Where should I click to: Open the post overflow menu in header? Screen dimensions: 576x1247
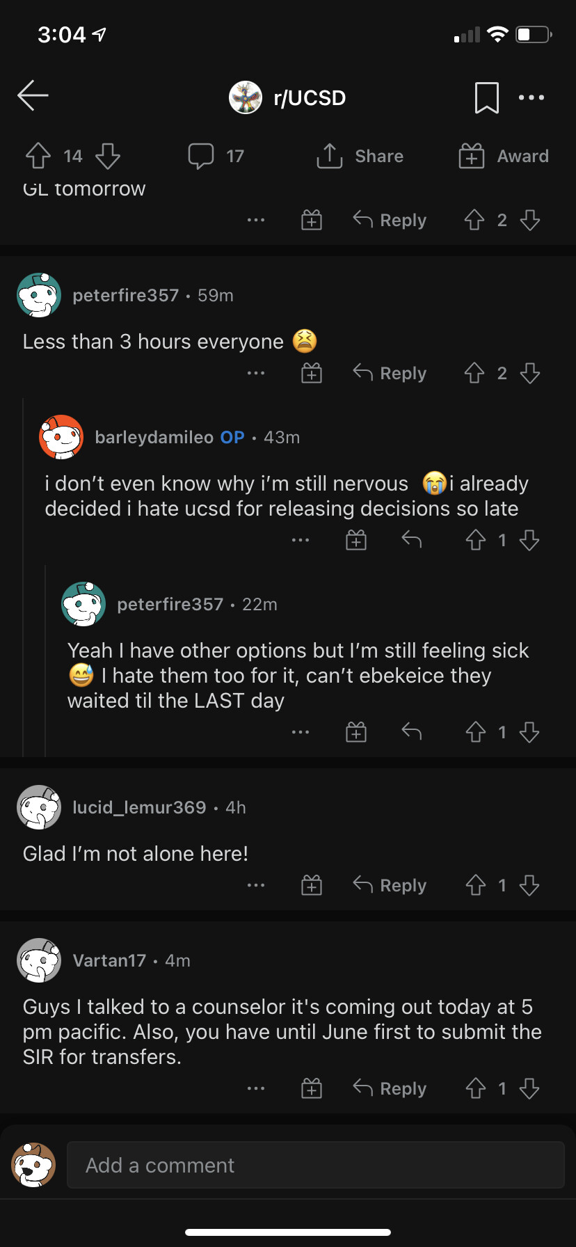(531, 97)
